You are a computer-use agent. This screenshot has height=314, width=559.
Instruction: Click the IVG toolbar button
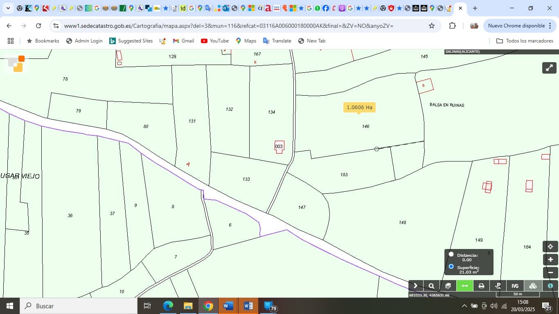click(514, 286)
